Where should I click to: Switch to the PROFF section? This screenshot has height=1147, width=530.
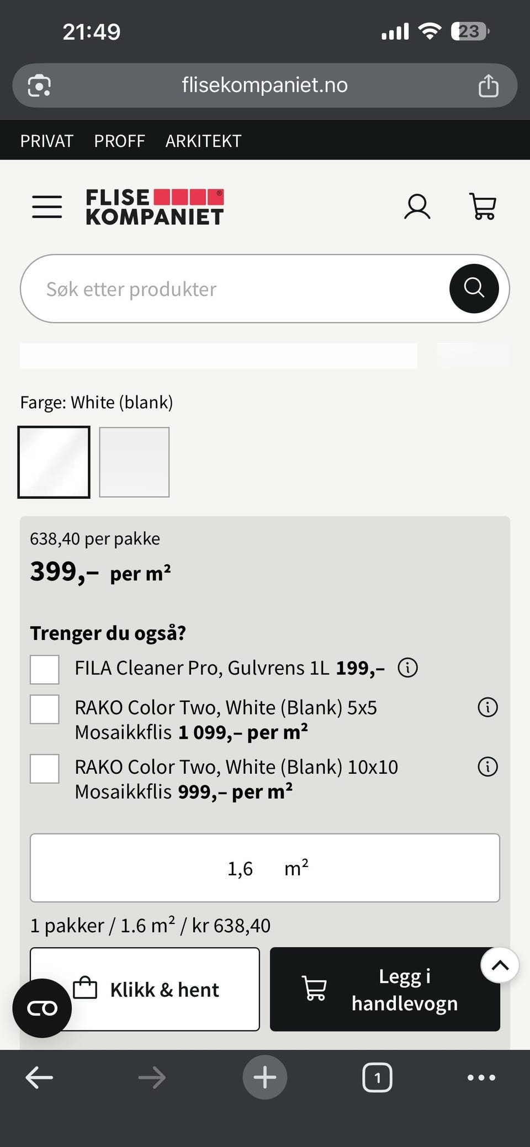coord(119,141)
